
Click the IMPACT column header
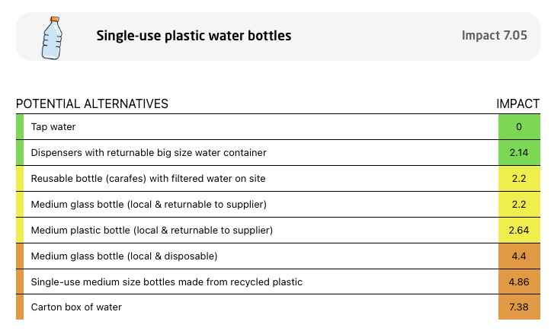click(518, 103)
